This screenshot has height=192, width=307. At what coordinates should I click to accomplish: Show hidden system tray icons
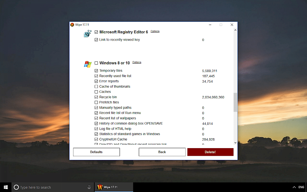coord(294,187)
